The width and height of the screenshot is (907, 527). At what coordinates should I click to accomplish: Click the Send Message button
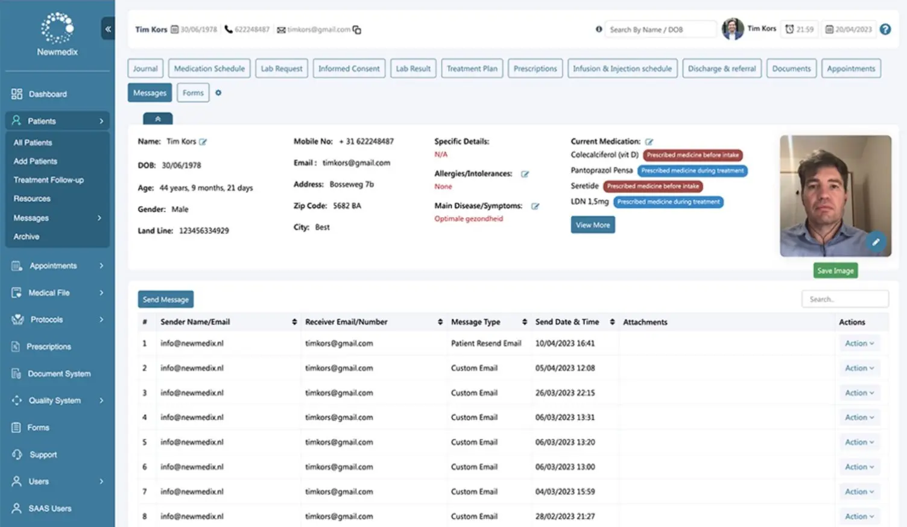[165, 298]
